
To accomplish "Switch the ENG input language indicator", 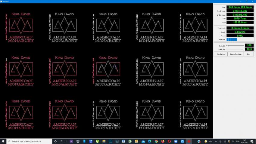I will click(x=238, y=141).
